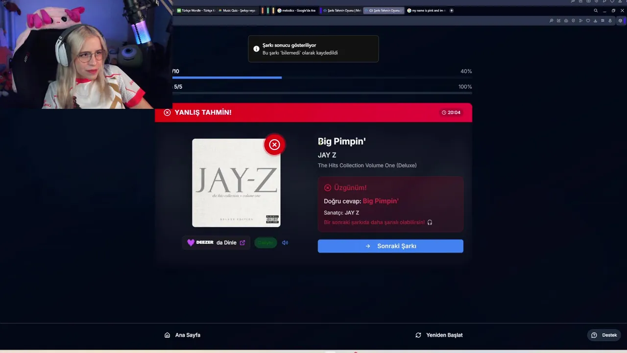Click the album name The Hits Collection Volume One (Deluxe)
Viewport: 627px width, 353px height.
367,165
